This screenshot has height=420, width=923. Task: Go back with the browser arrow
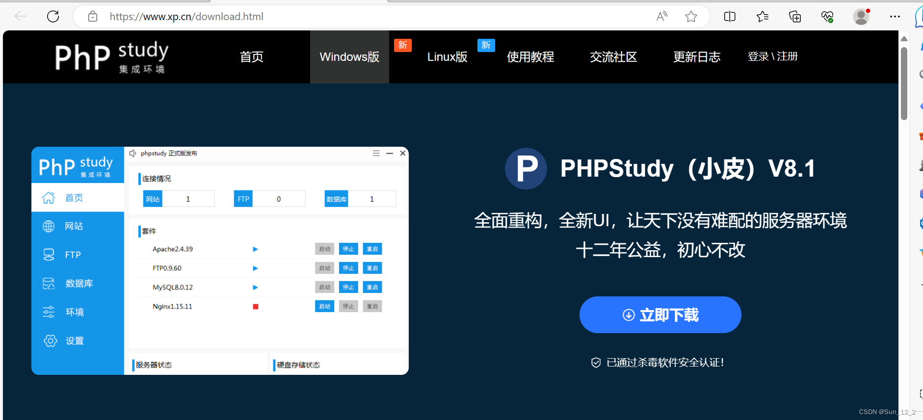pyautogui.click(x=21, y=16)
